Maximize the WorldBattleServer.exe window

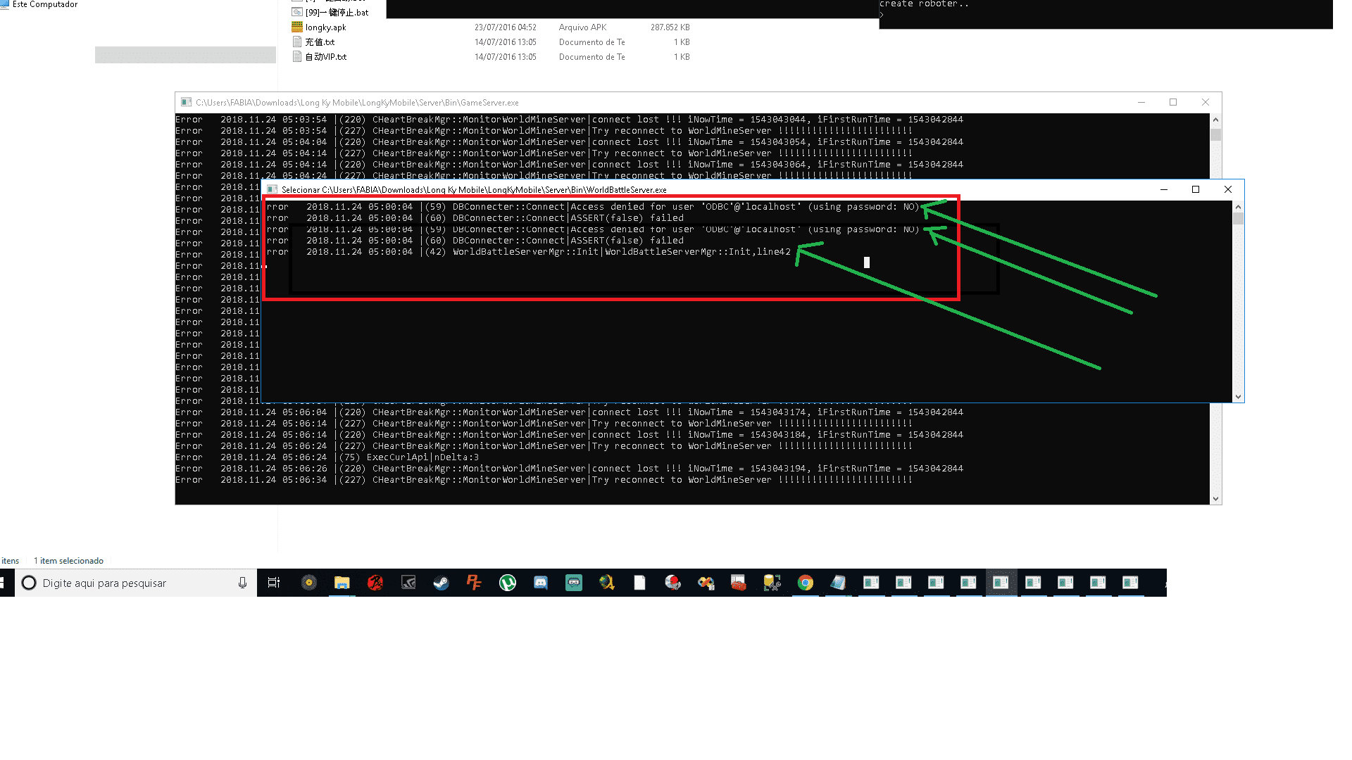tap(1196, 189)
